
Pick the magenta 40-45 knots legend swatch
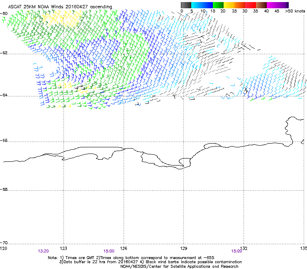(272, 5)
